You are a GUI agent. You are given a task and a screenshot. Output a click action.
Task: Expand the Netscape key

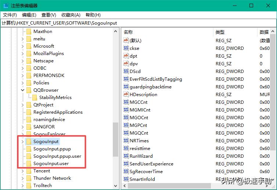pyautogui.click(x=23, y=61)
